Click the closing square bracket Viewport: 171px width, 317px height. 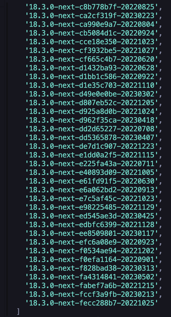tap(18, 311)
